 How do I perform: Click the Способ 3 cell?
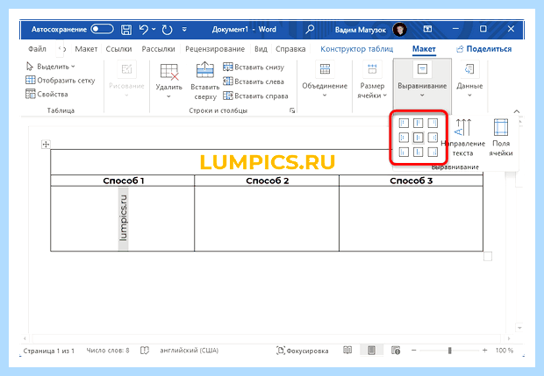pyautogui.click(x=412, y=181)
